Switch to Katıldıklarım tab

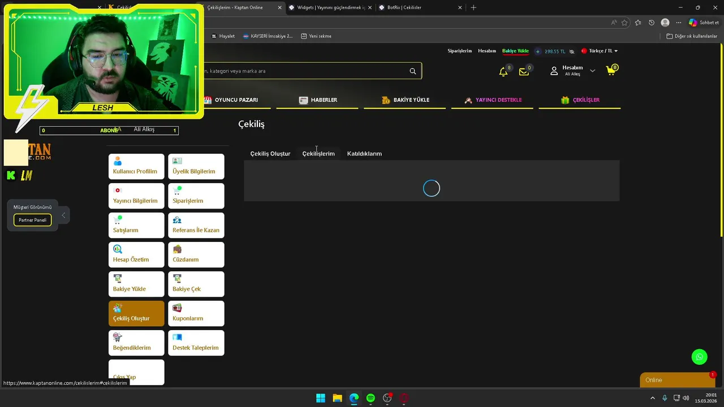(364, 154)
